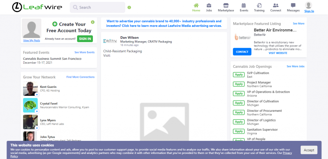Image resolution: width=328 pixels, height=159 pixels.
Task: Click See More in Marketplace Featured Listing
Action: tap(299, 24)
